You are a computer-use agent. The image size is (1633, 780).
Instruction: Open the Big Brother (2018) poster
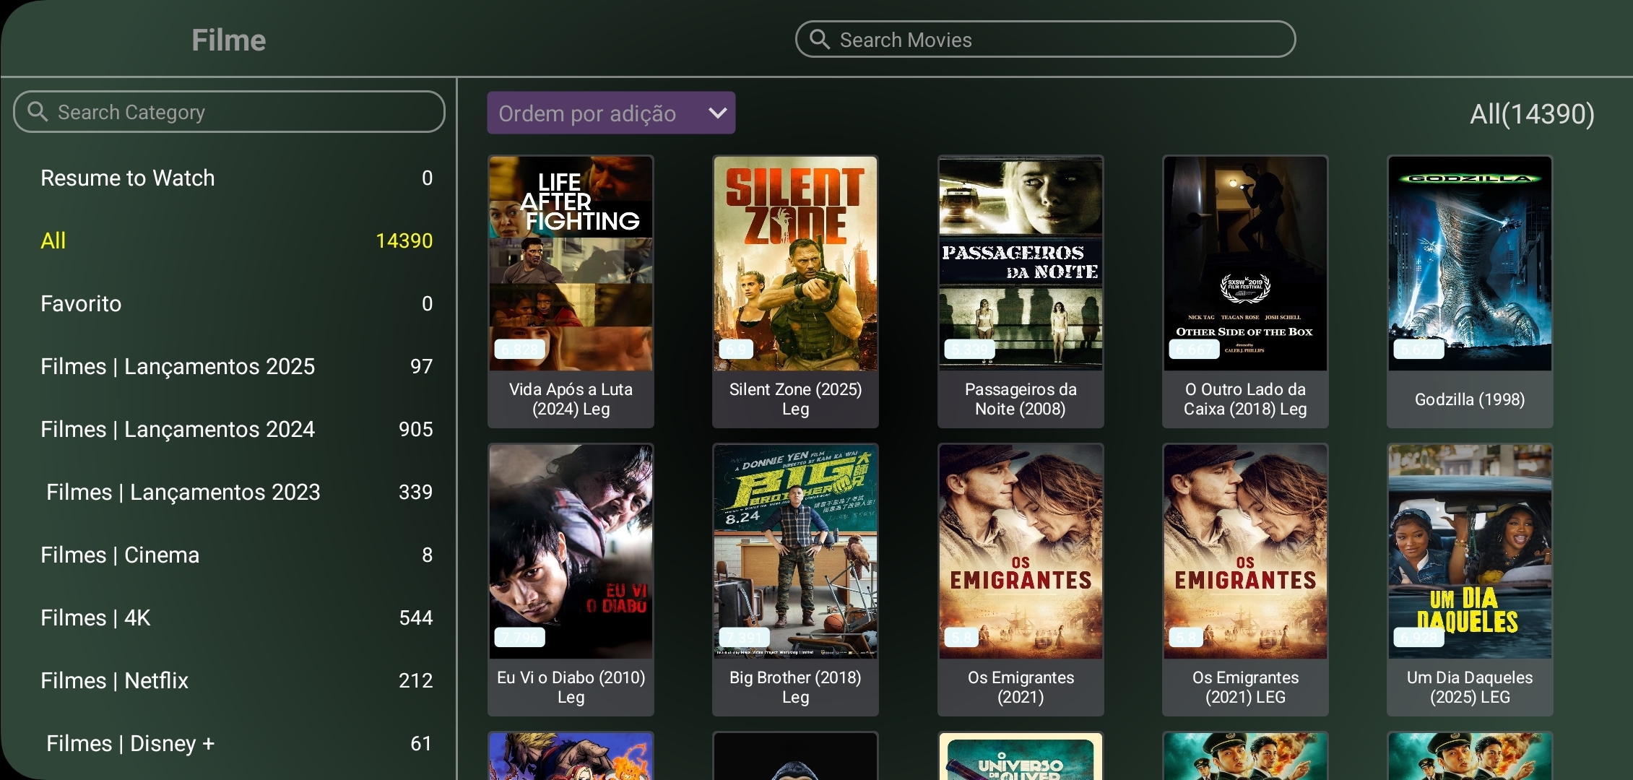click(x=795, y=552)
